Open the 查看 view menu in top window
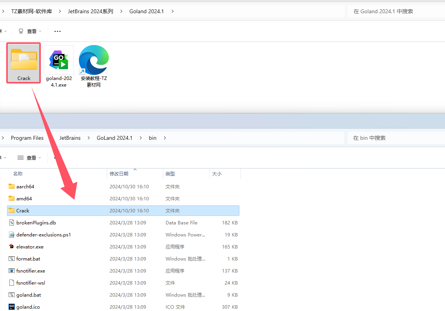The width and height of the screenshot is (445, 311). (x=30, y=31)
